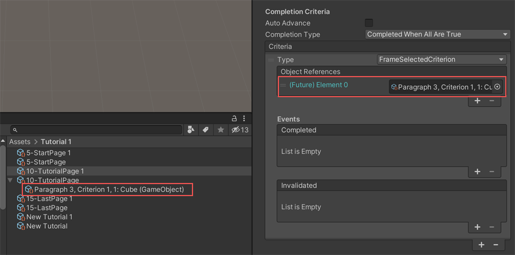Open the Project panel three-dot menu

(x=244, y=118)
